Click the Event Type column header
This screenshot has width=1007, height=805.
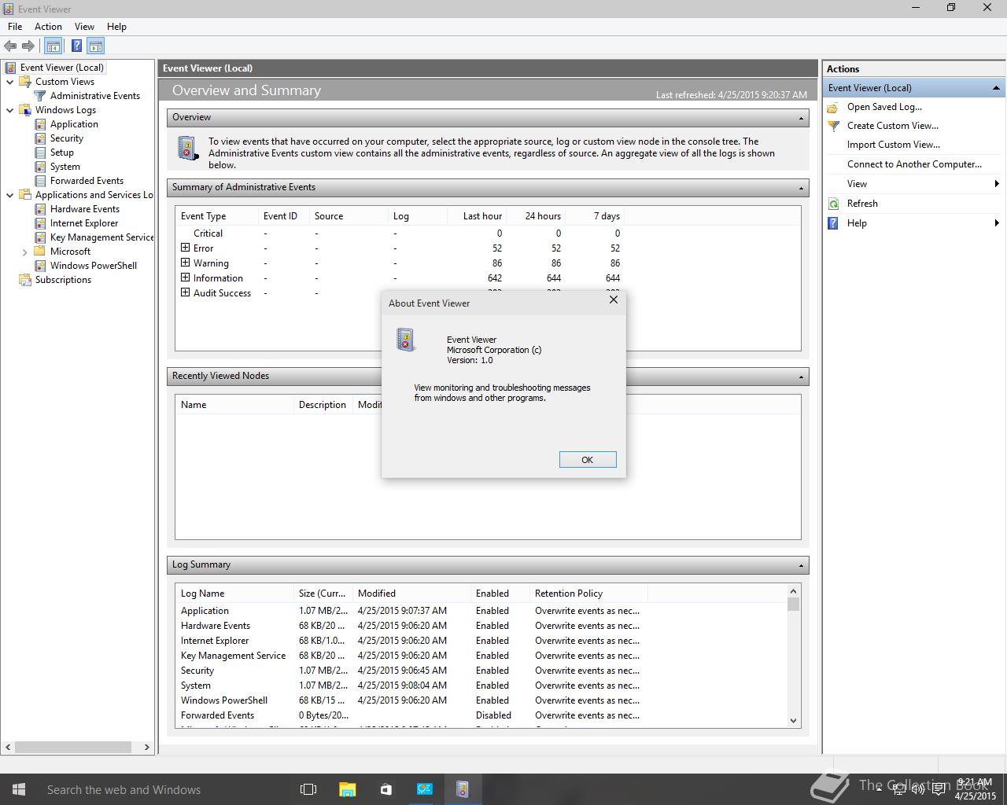(216, 216)
